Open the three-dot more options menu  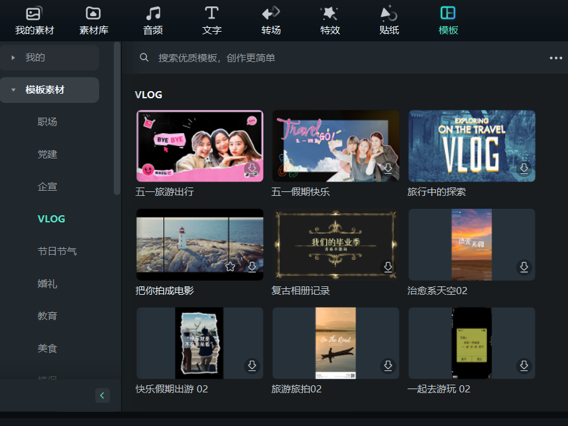(556, 58)
